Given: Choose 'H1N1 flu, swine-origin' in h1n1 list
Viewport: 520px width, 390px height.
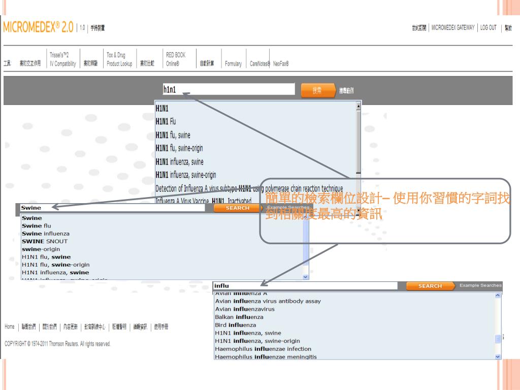Looking at the screenshot, I should pos(179,148).
